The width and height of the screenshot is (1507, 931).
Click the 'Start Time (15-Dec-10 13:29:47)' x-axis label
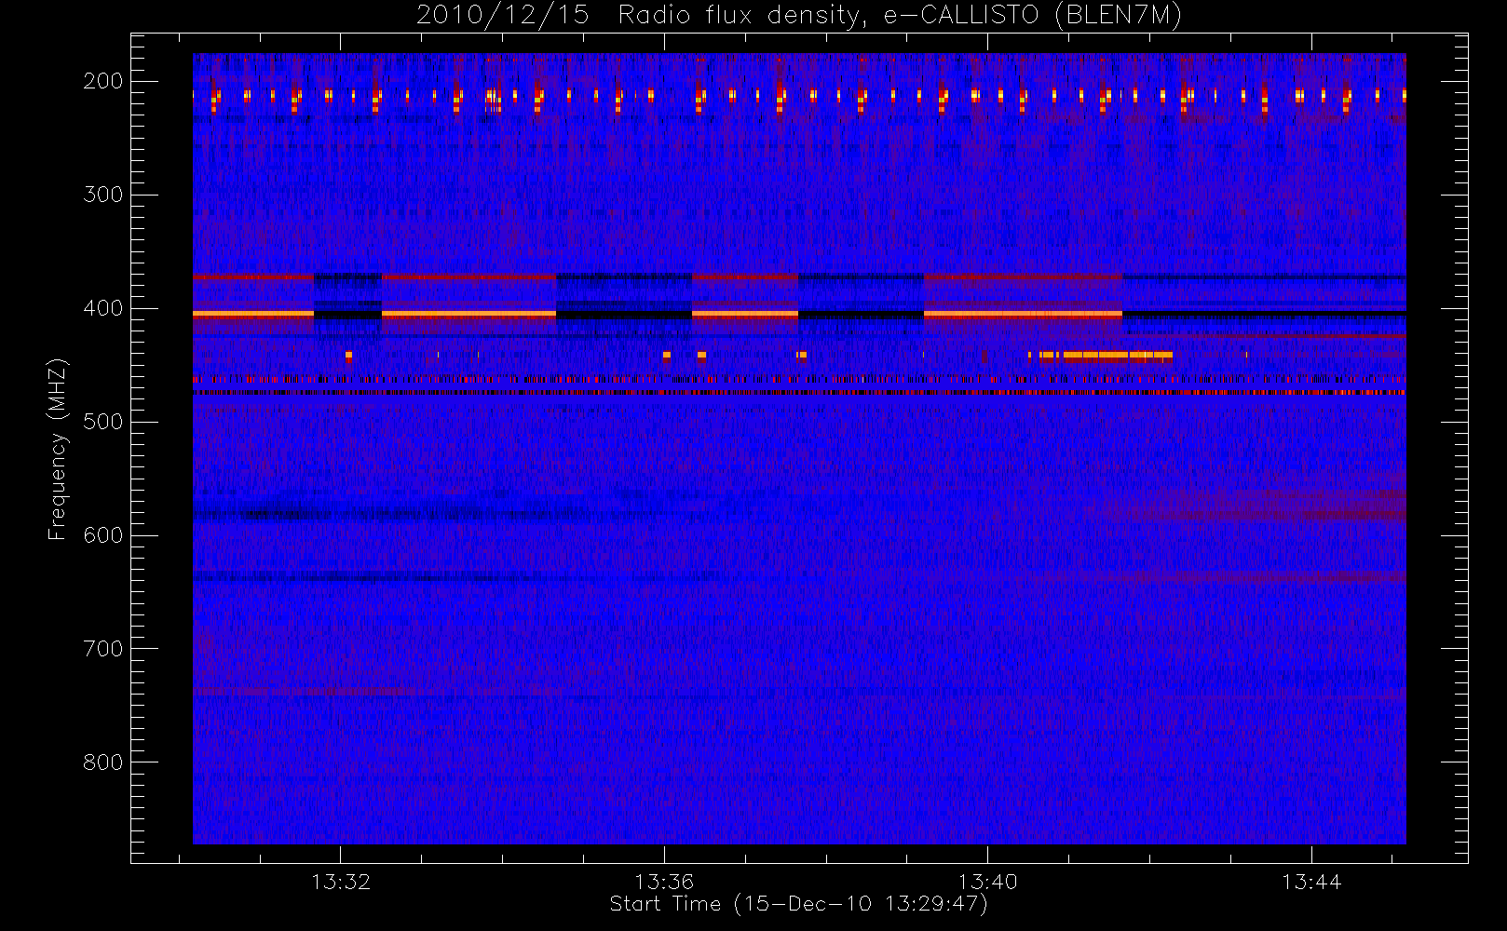(798, 904)
